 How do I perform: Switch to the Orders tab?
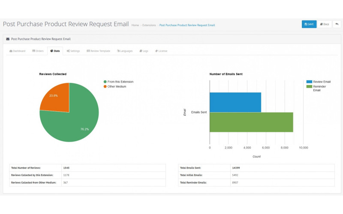click(x=38, y=51)
